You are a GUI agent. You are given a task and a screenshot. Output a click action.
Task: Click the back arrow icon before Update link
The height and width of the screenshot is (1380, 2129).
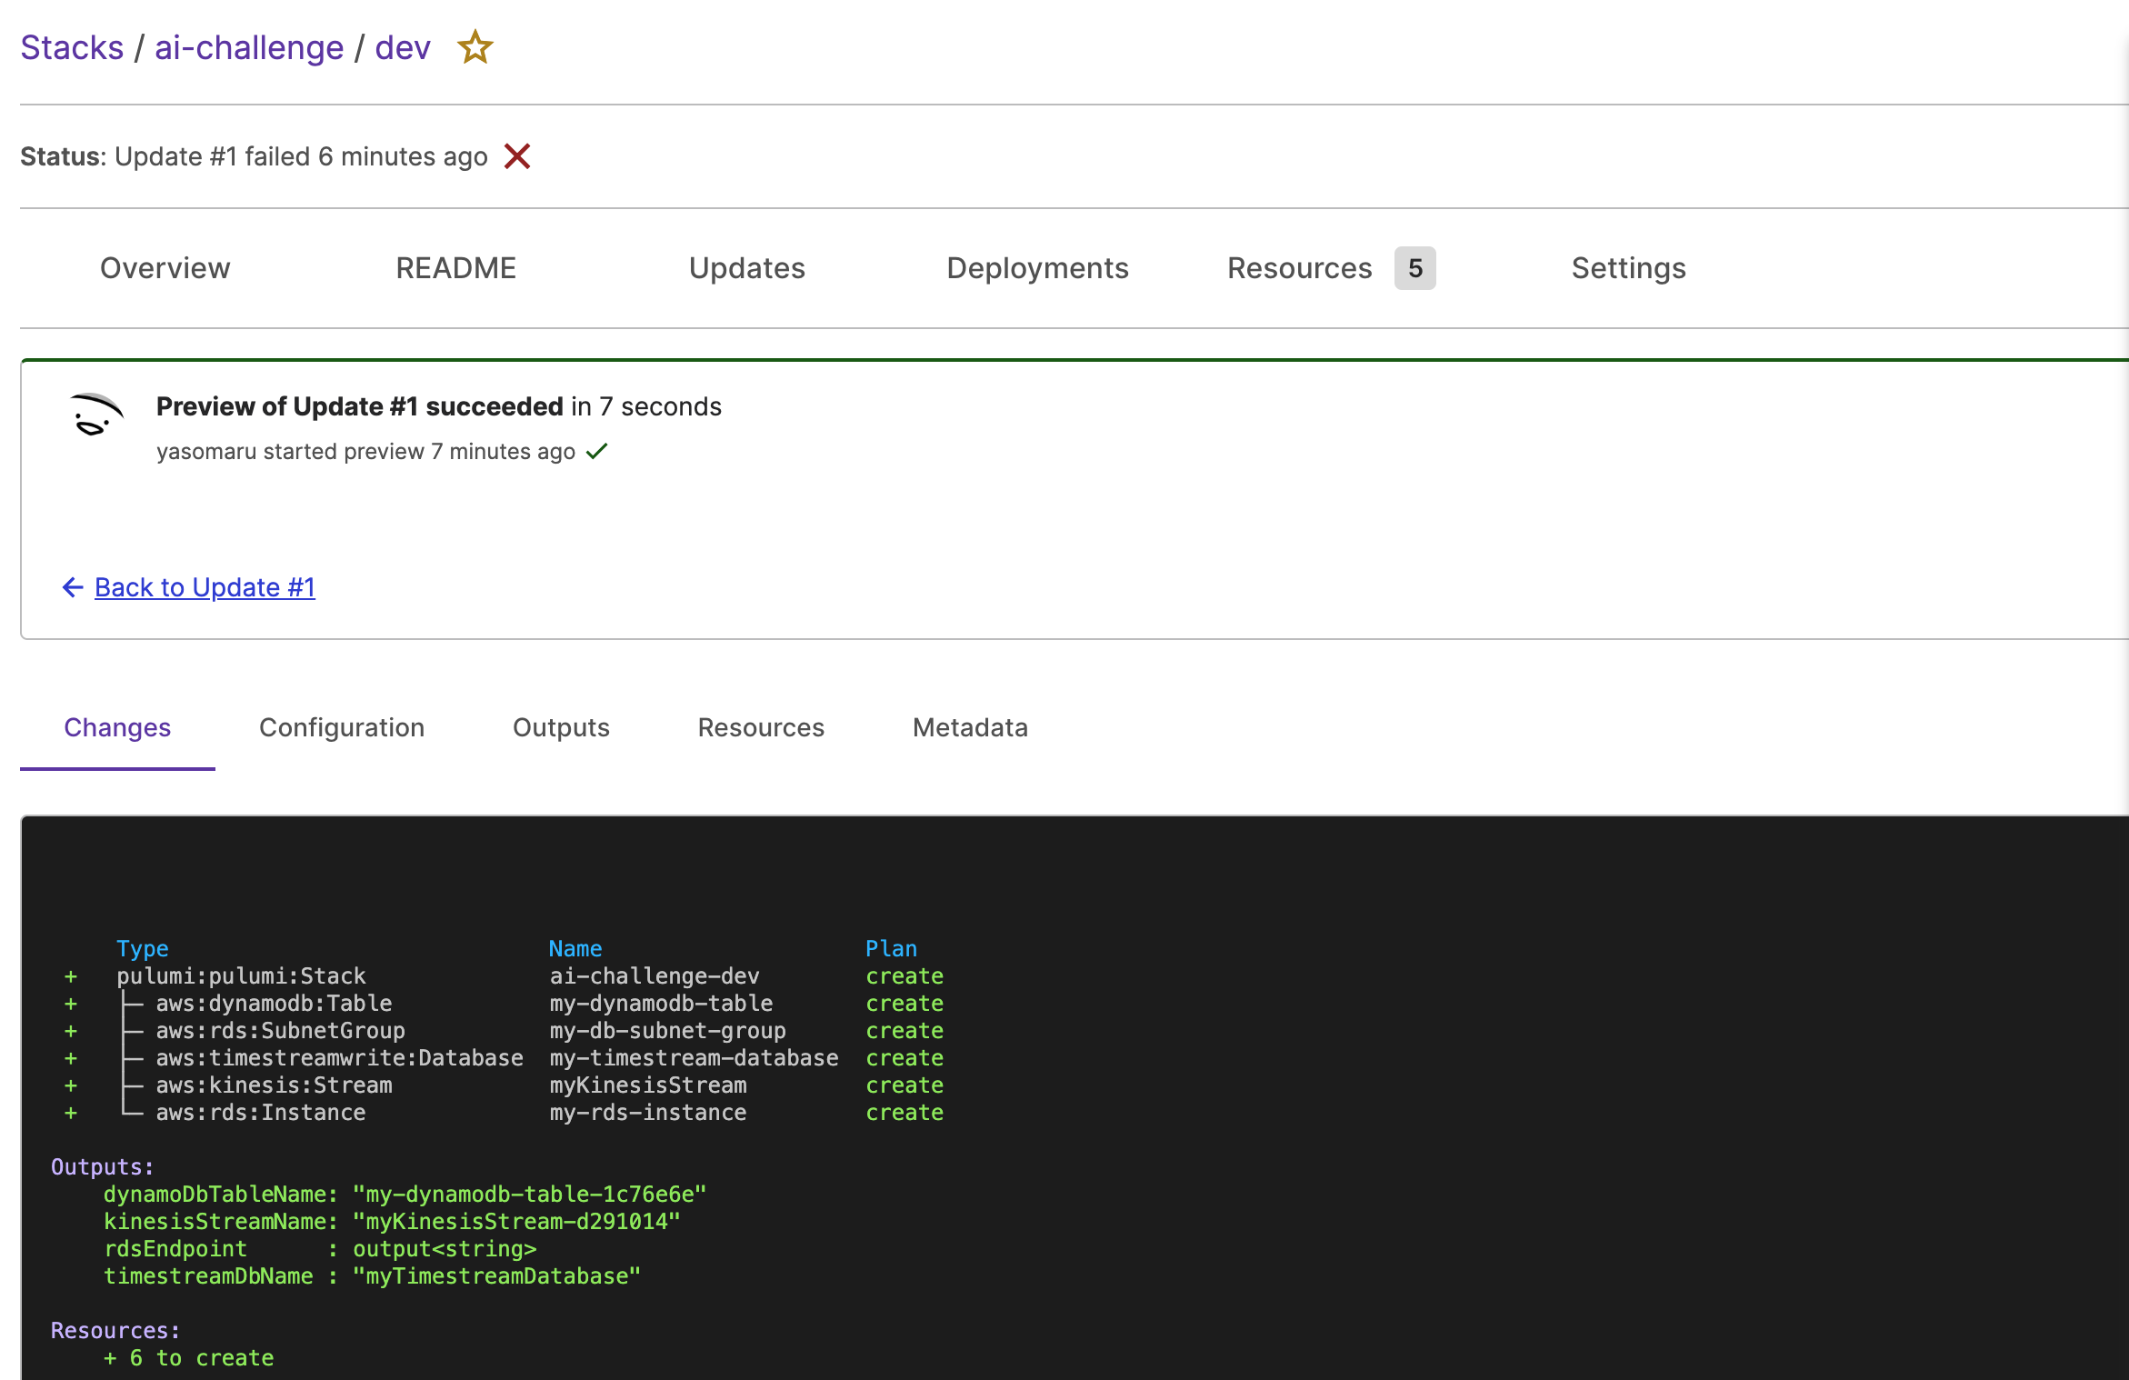73,587
